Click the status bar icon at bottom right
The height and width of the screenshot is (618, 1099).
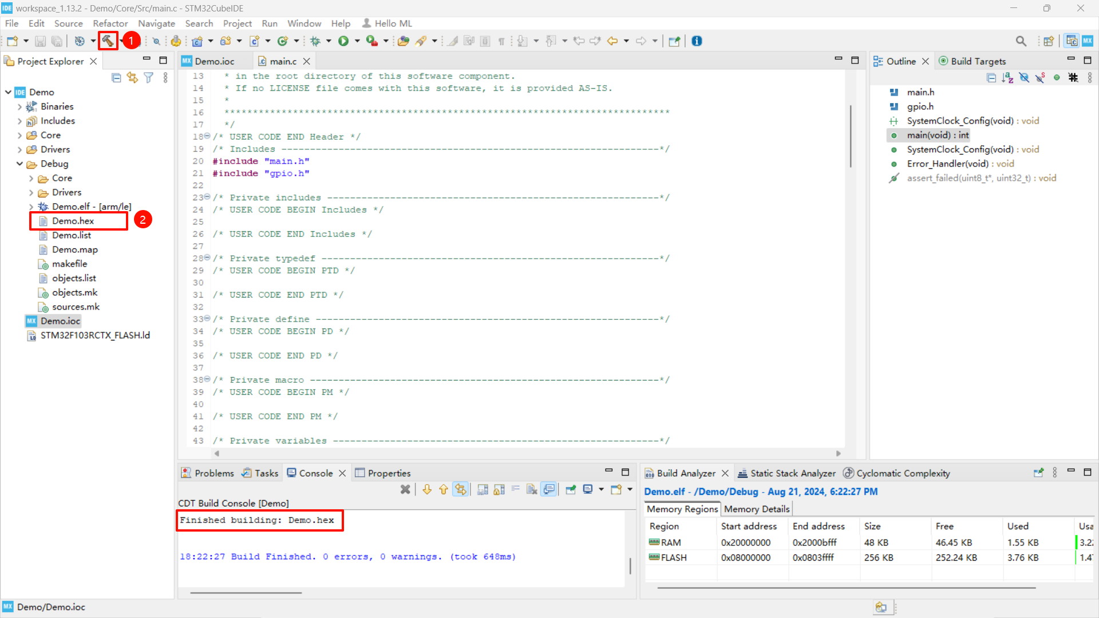[881, 608]
